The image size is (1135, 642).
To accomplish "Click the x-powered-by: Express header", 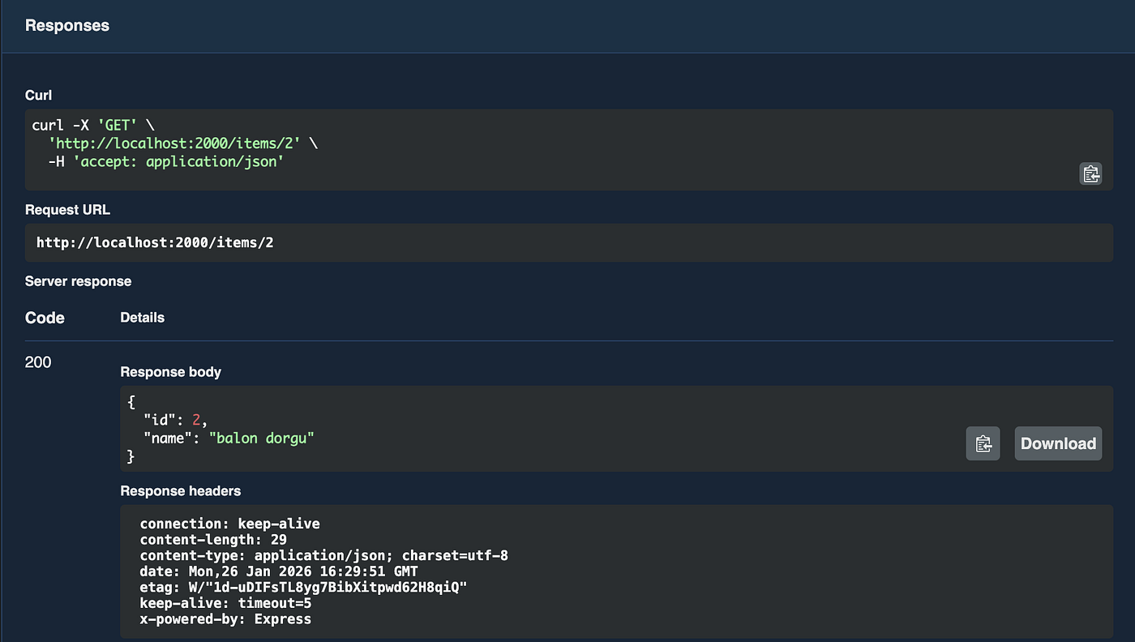I will click(x=225, y=618).
